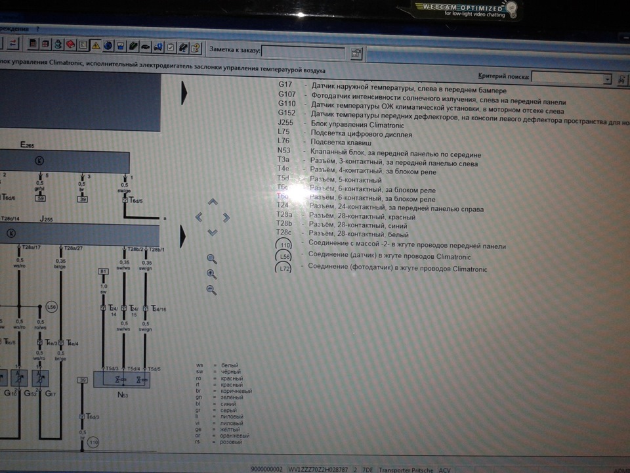Click the pen and document toolbar icon

tap(183, 48)
